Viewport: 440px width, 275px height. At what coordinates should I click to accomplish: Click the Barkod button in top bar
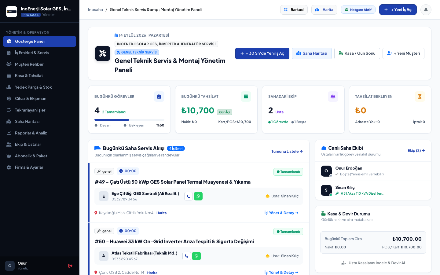click(x=294, y=10)
